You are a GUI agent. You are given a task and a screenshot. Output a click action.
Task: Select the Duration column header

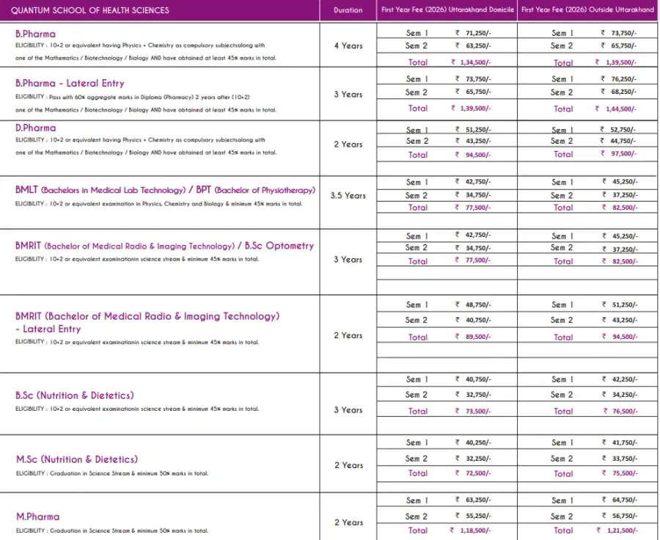[348, 10]
